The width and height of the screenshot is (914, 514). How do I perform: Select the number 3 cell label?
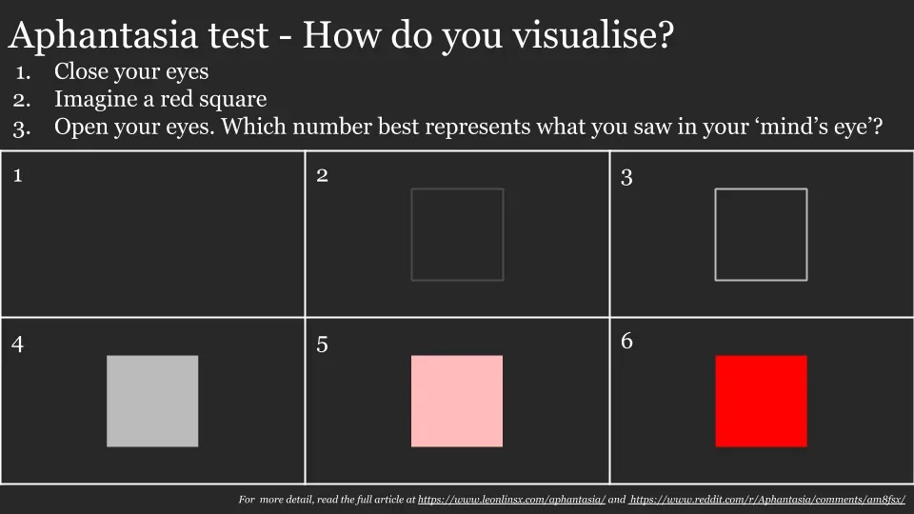(x=626, y=176)
